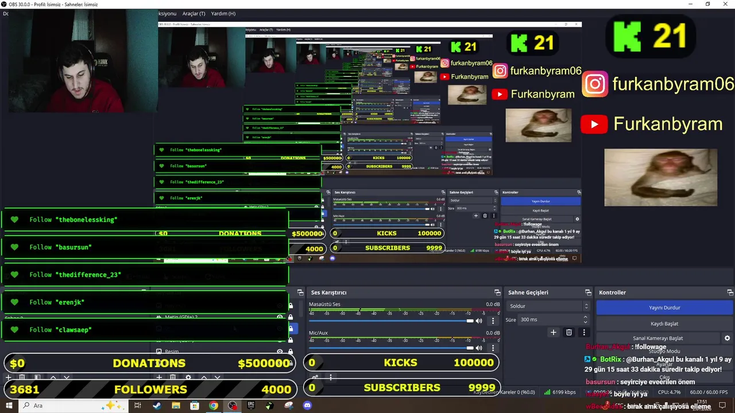The width and height of the screenshot is (735, 413).
Task: Open selected source properties gear
Action: pyautogui.click(x=188, y=377)
